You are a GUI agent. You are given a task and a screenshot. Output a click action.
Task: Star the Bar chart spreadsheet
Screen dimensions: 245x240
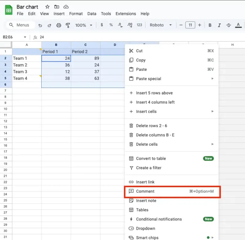47,7
